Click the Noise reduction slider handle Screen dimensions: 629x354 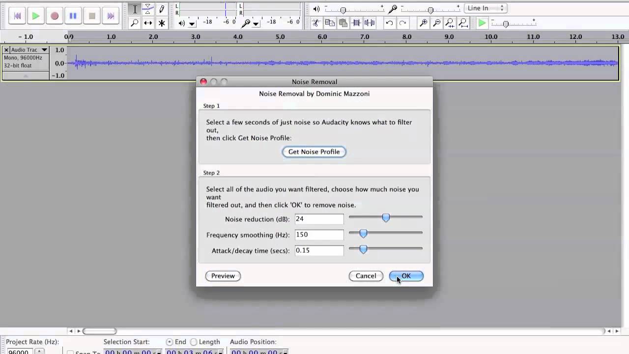tap(386, 217)
